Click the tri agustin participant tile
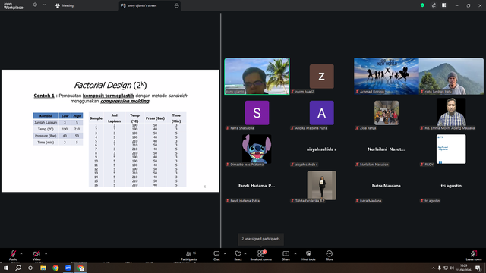486x273 pixels. pos(451,186)
